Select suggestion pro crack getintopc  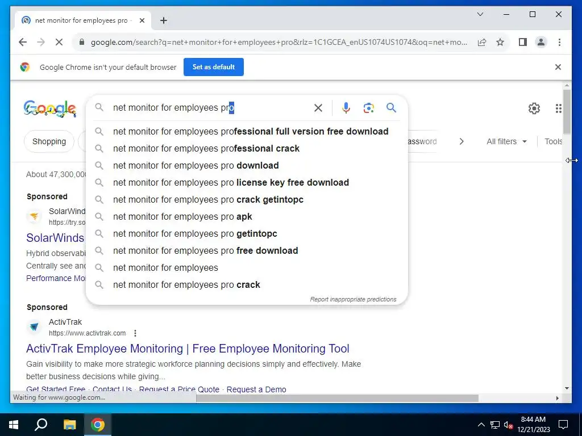tap(247, 200)
